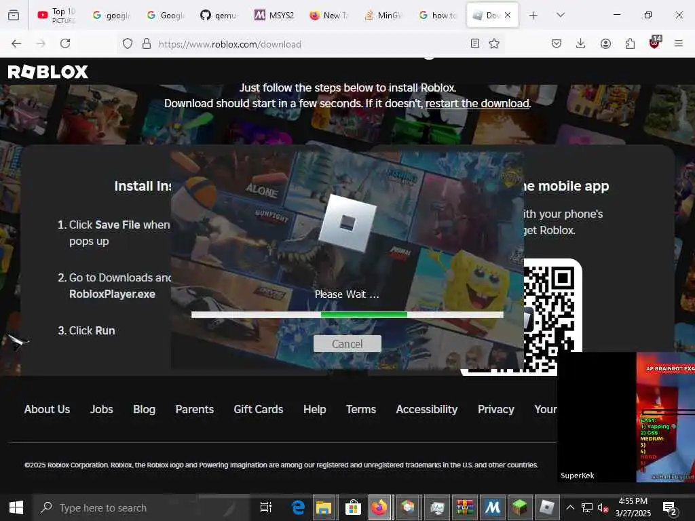Click the Firefox taskbar icon
Image resolution: width=695 pixels, height=521 pixels.
pyautogui.click(x=379, y=507)
